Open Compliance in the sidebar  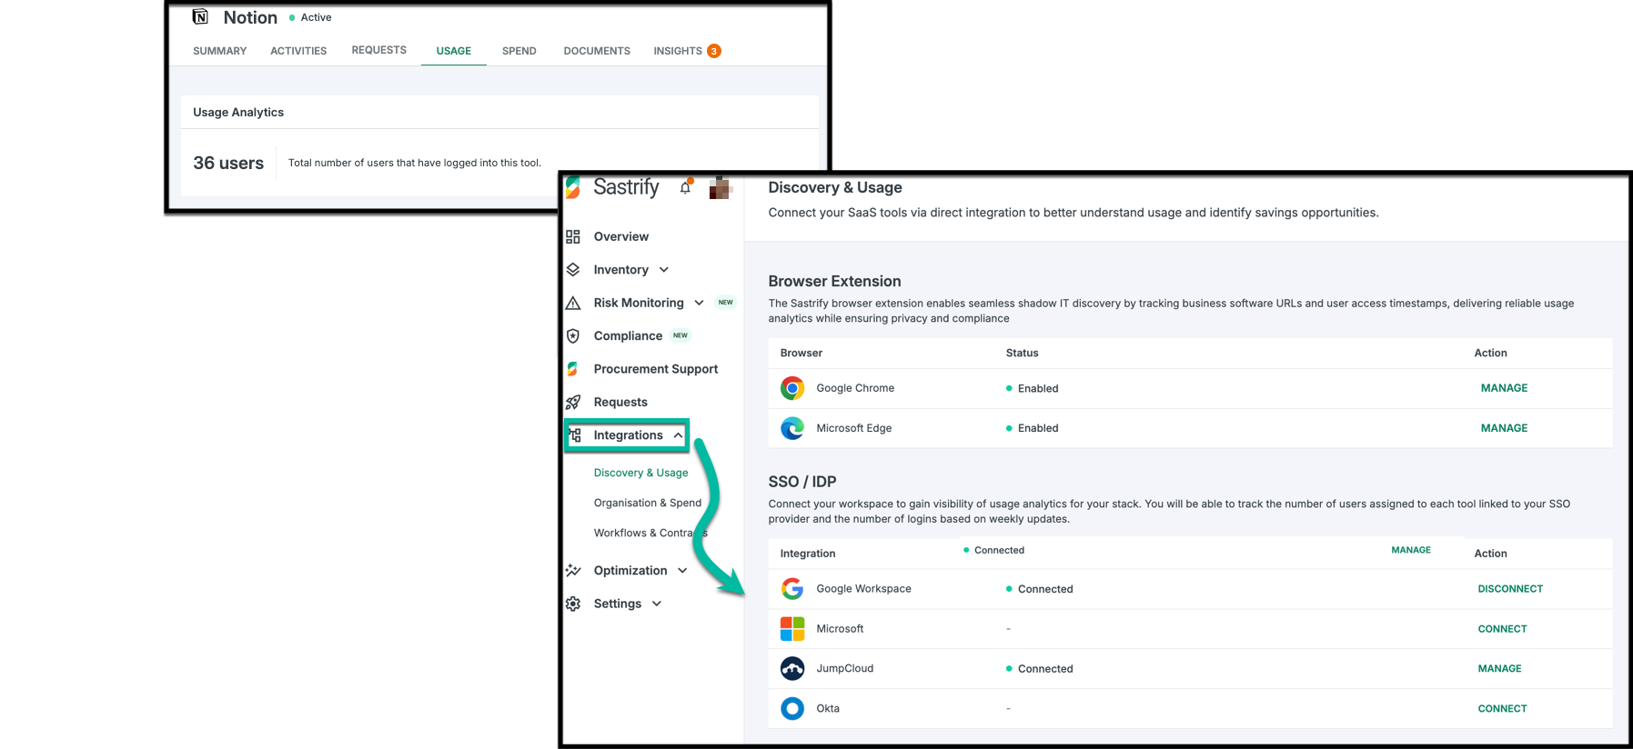pos(628,336)
